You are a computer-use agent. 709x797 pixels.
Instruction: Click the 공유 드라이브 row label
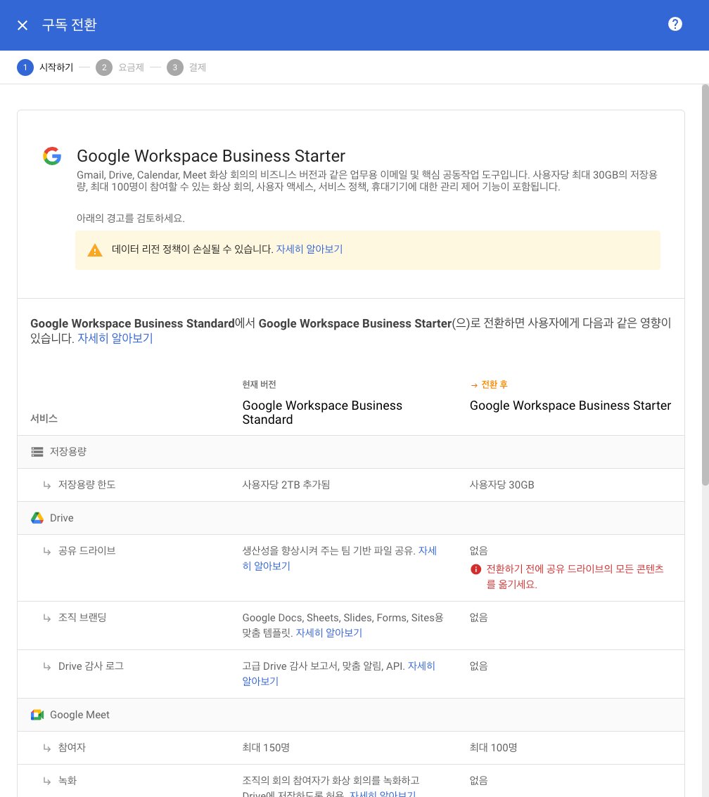pyautogui.click(x=87, y=550)
